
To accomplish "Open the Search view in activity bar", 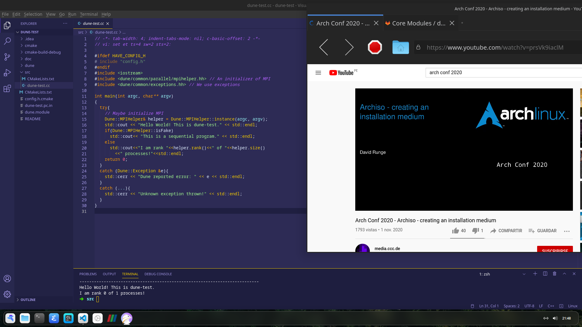I will coord(7,41).
